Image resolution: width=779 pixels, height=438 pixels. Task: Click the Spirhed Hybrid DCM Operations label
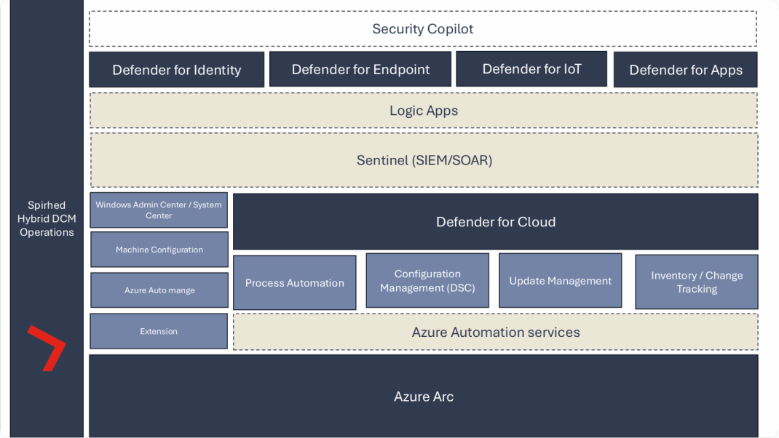pos(47,219)
